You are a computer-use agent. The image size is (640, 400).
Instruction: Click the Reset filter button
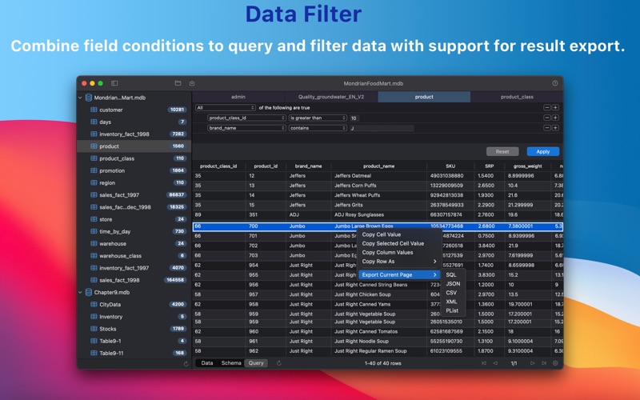click(502, 152)
